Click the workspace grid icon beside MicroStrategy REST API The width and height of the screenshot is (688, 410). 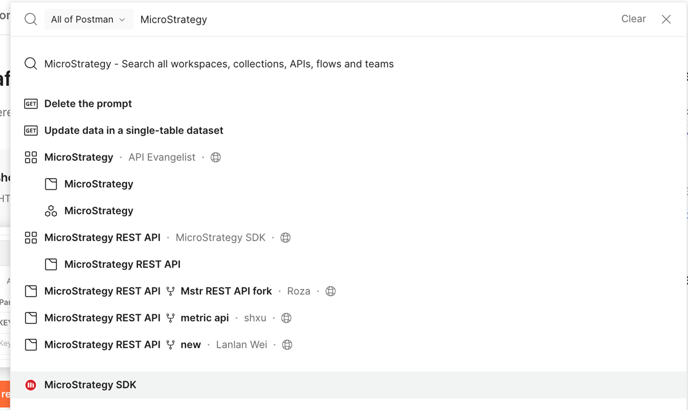tap(31, 237)
